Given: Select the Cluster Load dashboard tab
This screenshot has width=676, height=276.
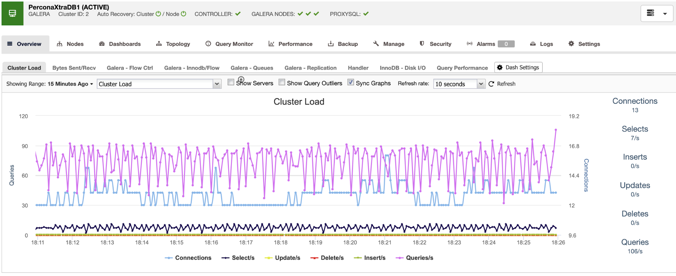Looking at the screenshot, I should [24, 68].
